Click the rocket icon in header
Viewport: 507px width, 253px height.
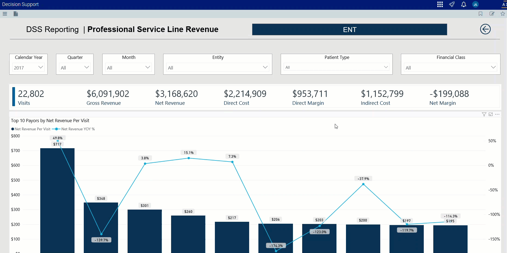(452, 4)
